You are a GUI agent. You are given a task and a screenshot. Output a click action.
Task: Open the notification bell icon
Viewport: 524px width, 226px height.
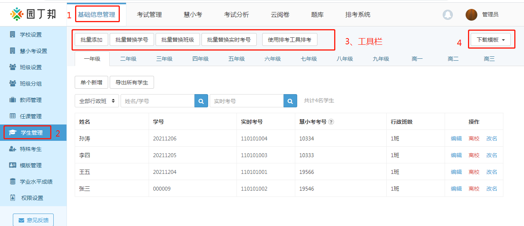coord(447,14)
